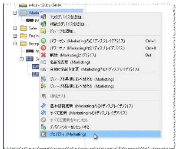Click the green power on icon
The height and width of the screenshot is (149, 176).
[x=43, y=41]
